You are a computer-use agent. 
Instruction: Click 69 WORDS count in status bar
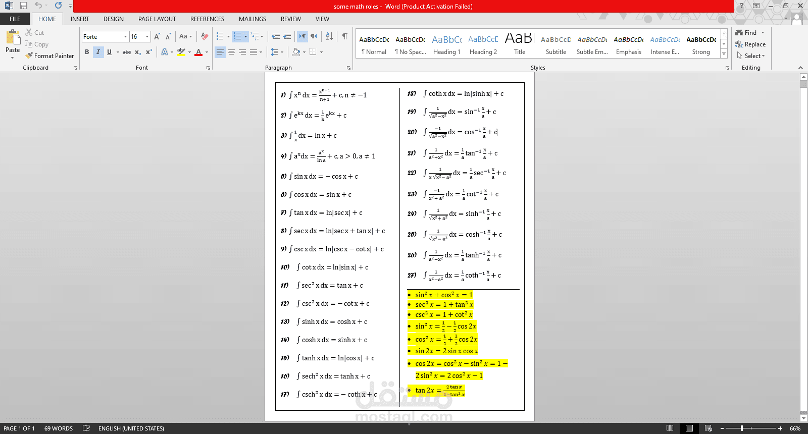pyautogui.click(x=59, y=428)
